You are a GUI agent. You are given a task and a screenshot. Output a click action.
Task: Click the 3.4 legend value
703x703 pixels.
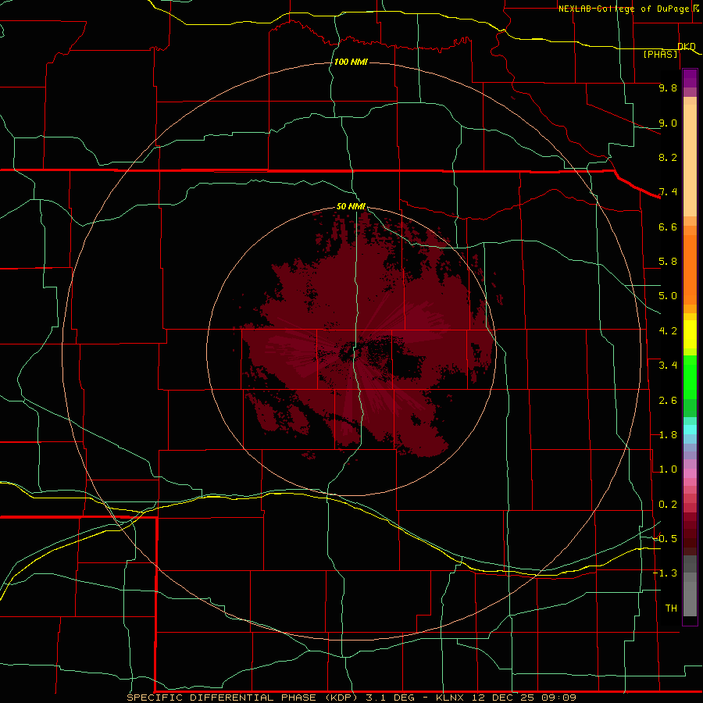pyautogui.click(x=668, y=366)
